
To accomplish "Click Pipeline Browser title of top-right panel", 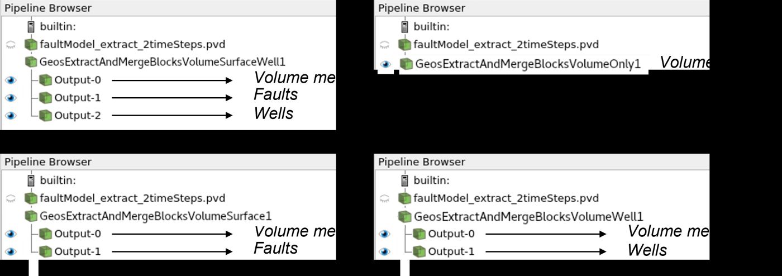I will (422, 8).
